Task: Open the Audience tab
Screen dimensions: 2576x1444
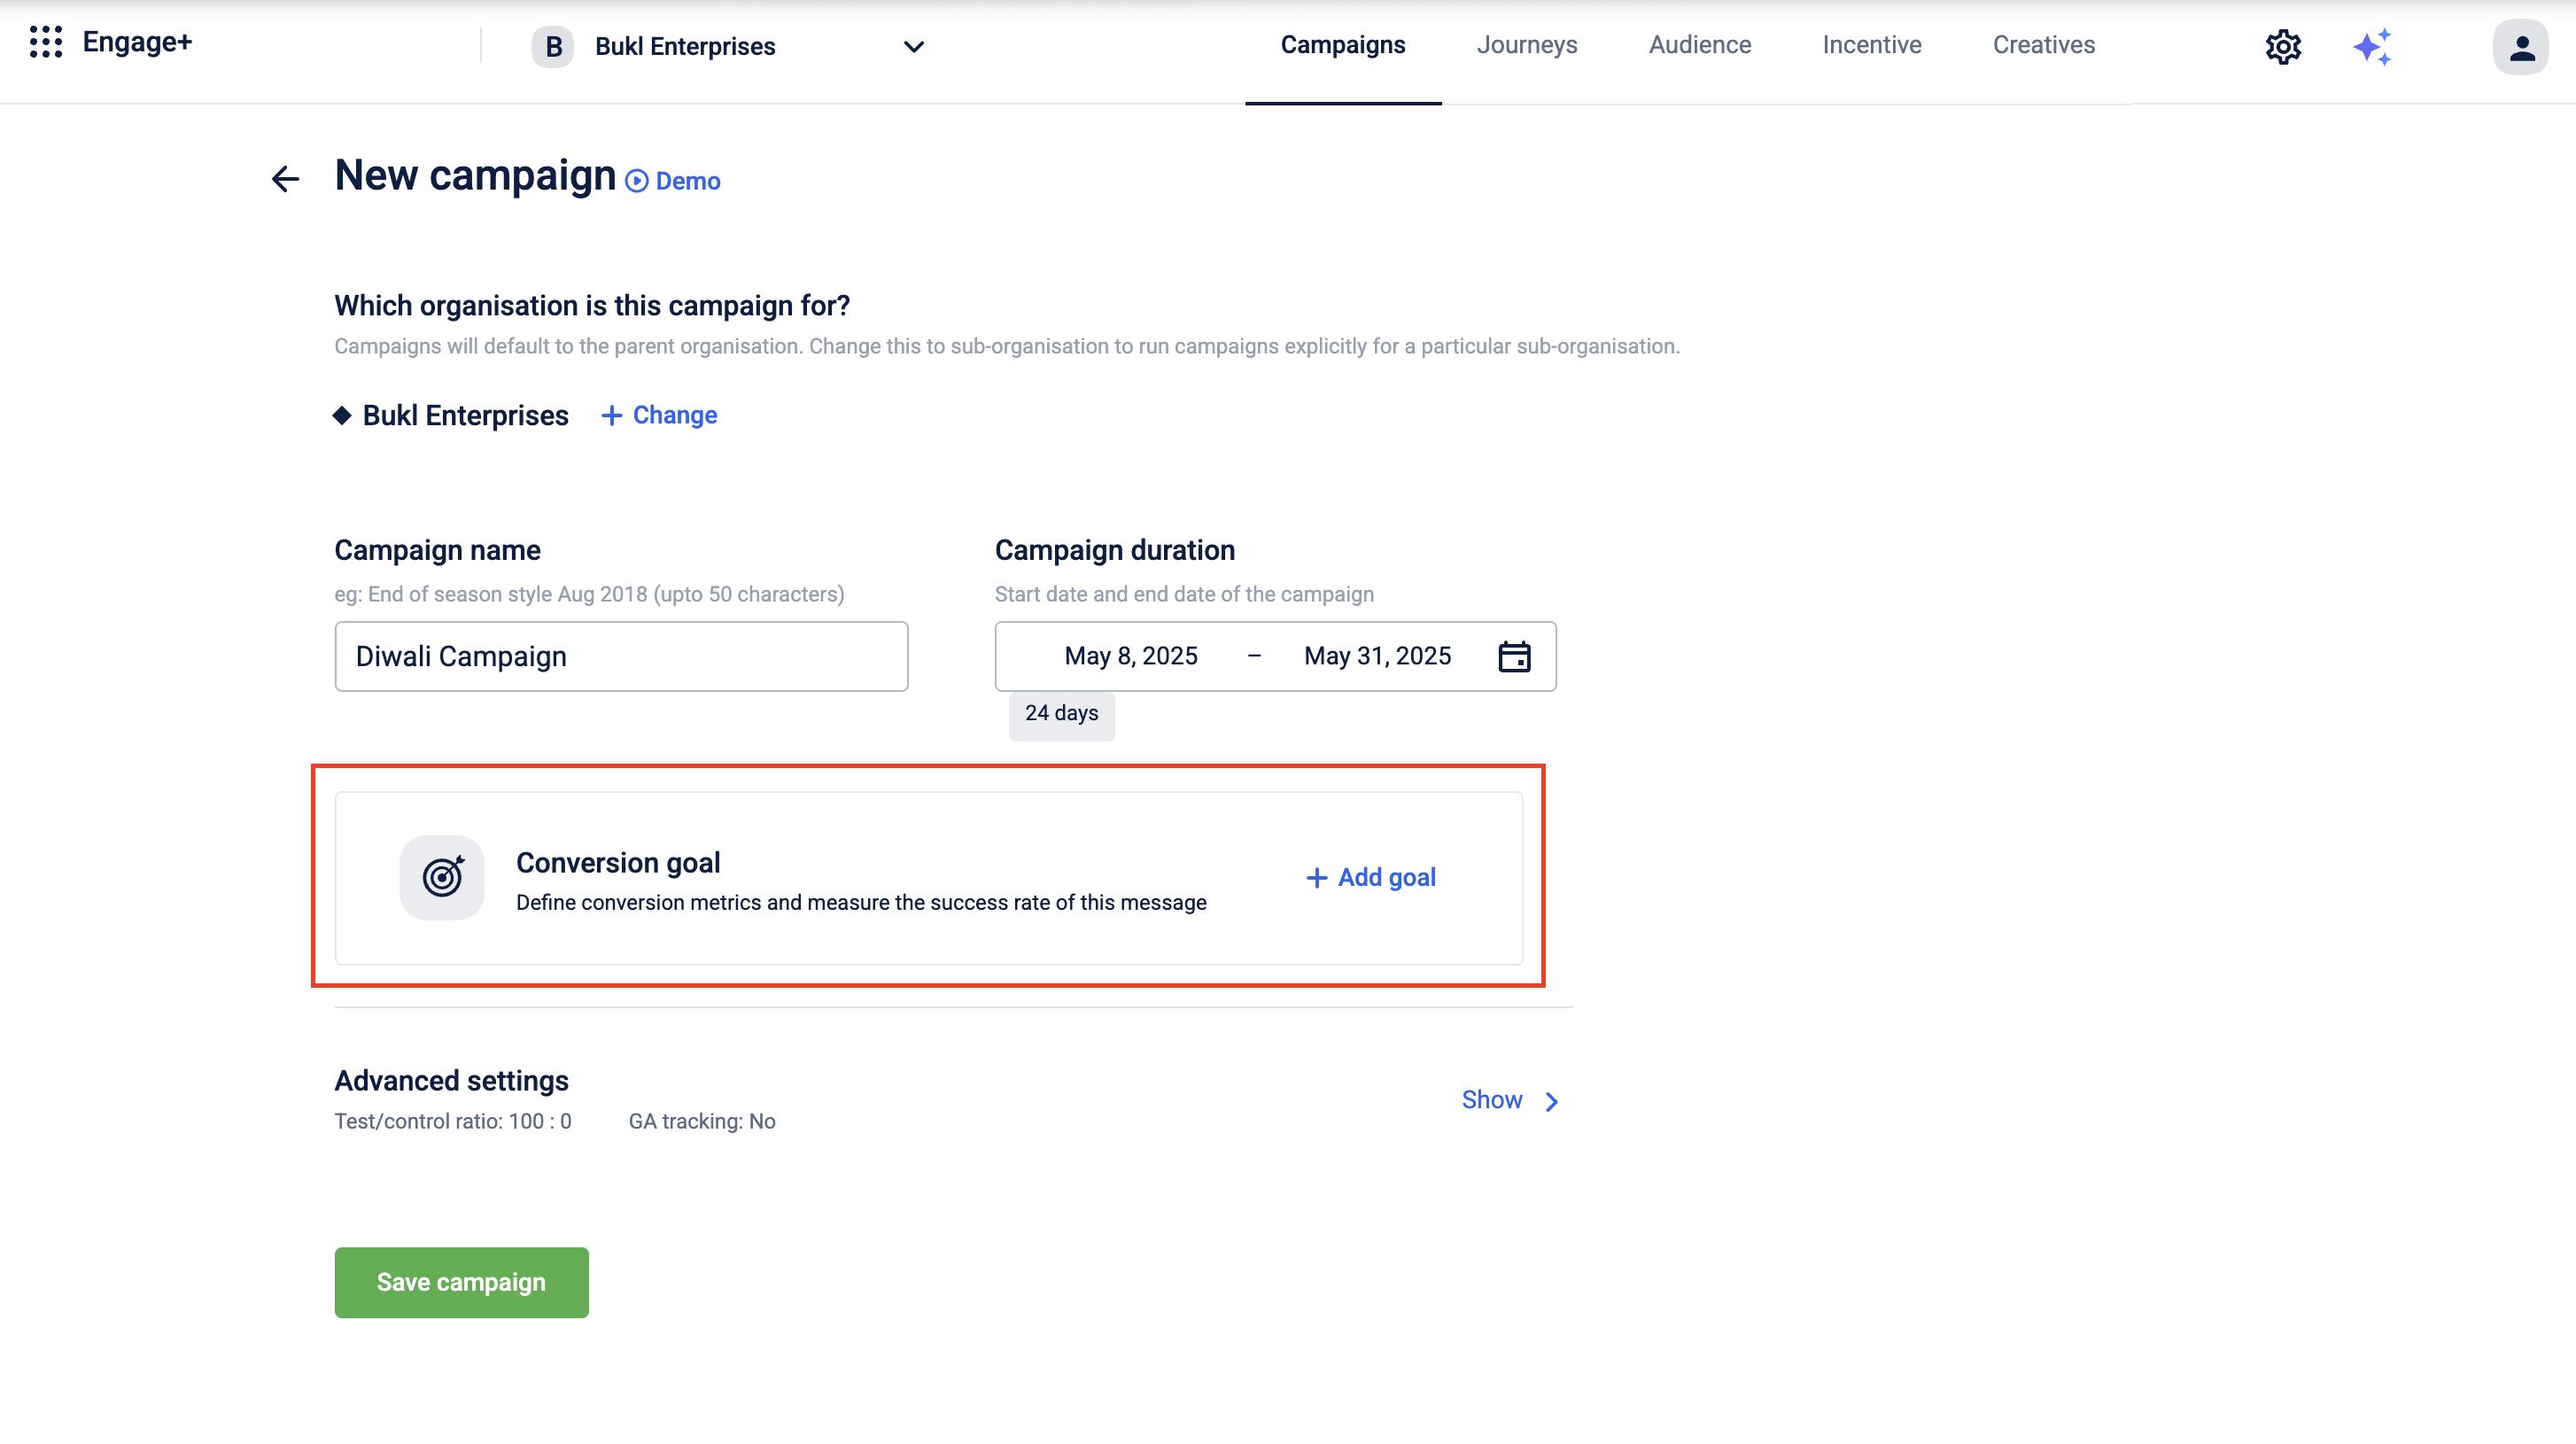Action: (x=1699, y=45)
